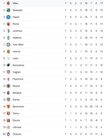Screen dimensions: 104x138
Task: Click the Roma club crest
Action: tap(8, 24)
